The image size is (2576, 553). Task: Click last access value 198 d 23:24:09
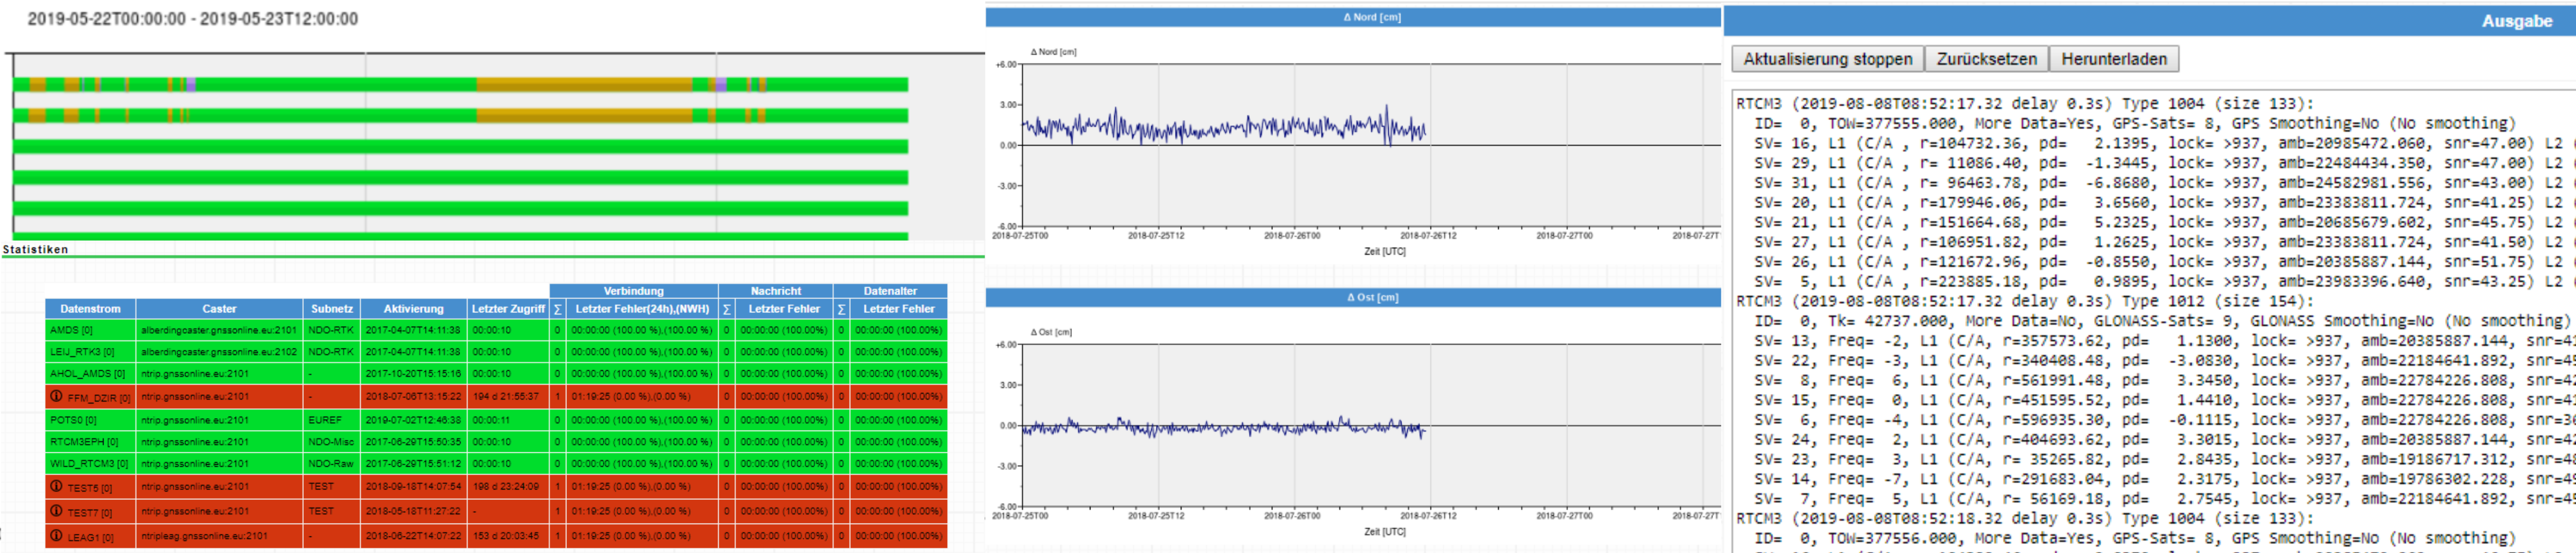[508, 487]
